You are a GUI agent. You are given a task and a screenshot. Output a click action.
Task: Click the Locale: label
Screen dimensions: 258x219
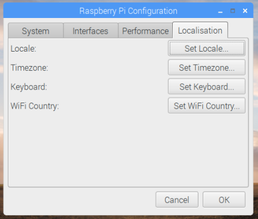23,49
